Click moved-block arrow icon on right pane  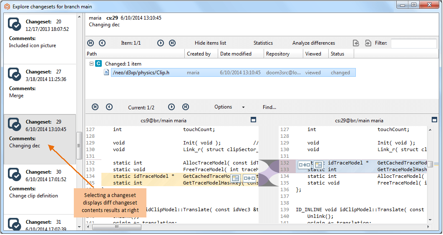pyautogui.click(x=304, y=164)
